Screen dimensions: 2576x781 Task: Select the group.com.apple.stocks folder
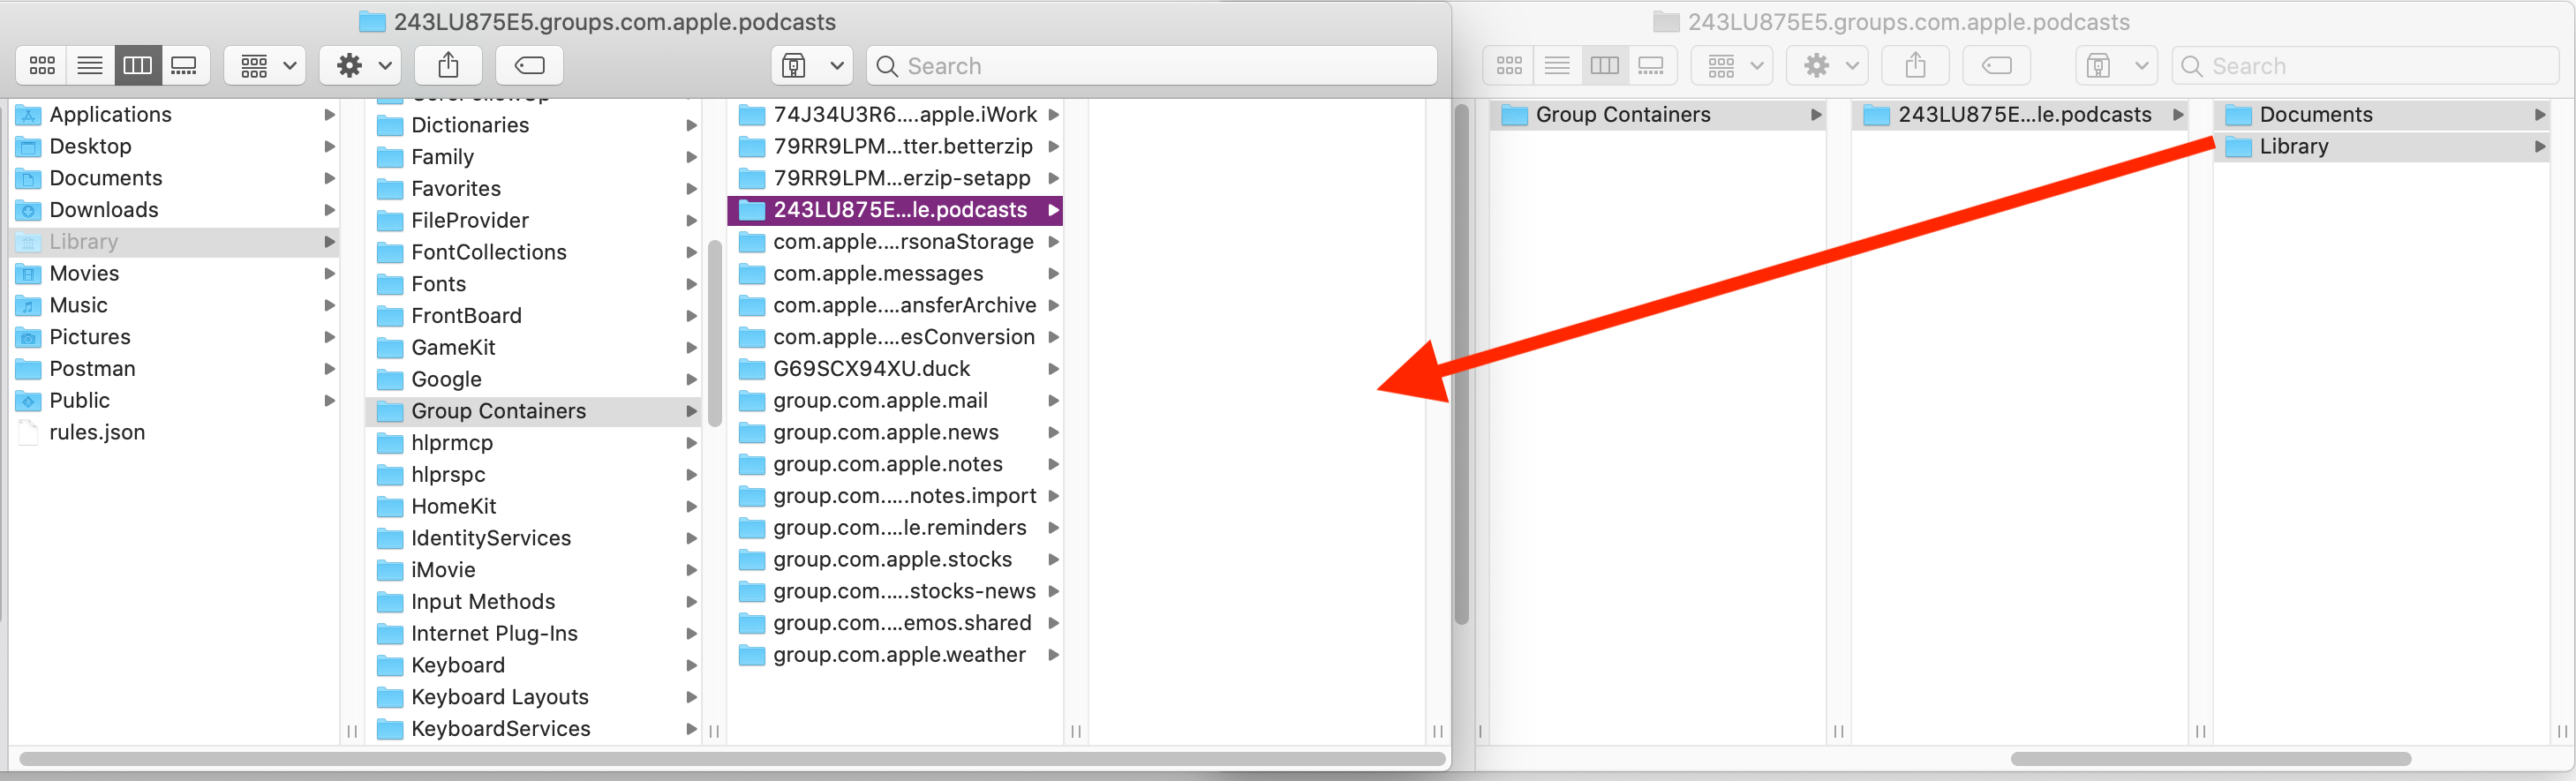coord(896,559)
